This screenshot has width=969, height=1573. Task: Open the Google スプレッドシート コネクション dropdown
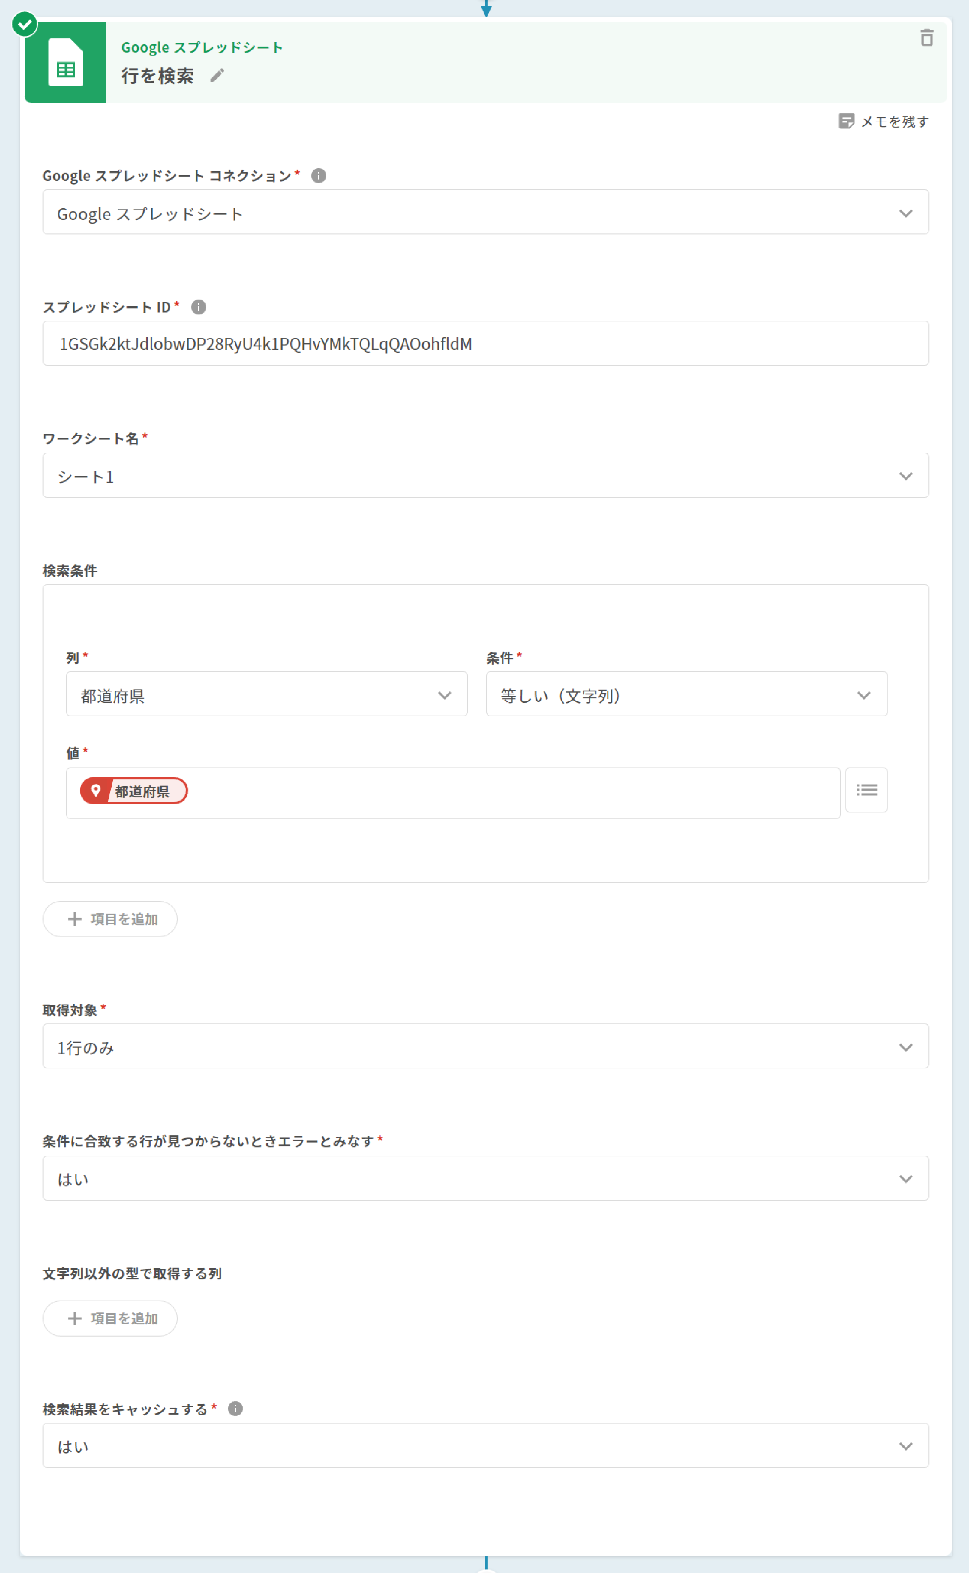click(485, 212)
